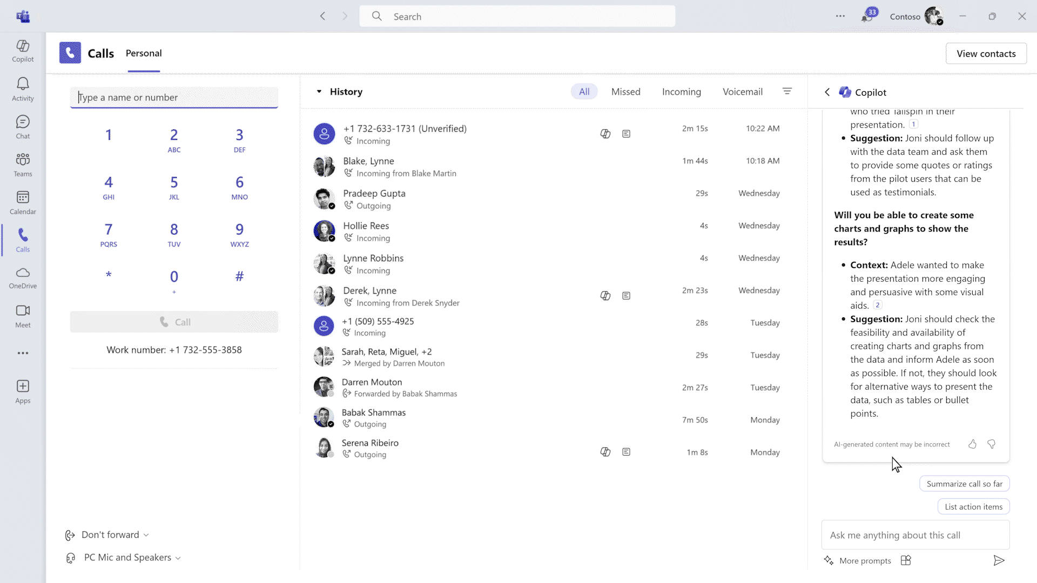Image resolution: width=1037 pixels, height=583 pixels.
Task: Click the Copilot recap icon for Serena Ribeiro
Action: click(x=605, y=452)
